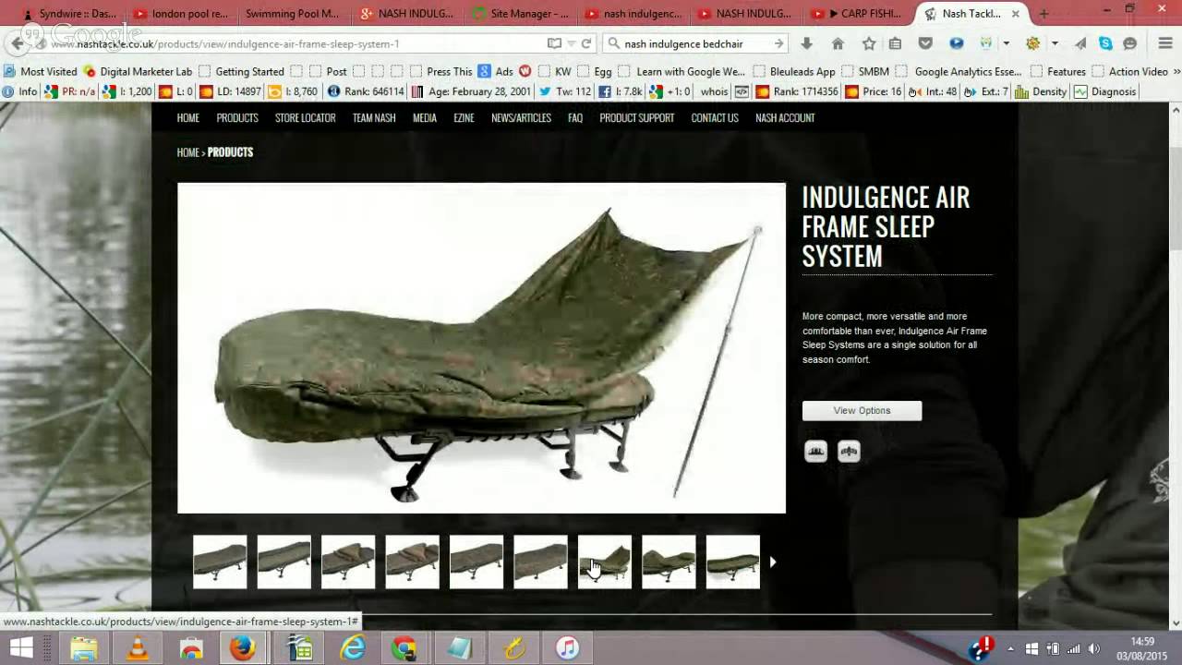
Task: Click the Info item in SEO toolbar
Action: click(x=20, y=91)
